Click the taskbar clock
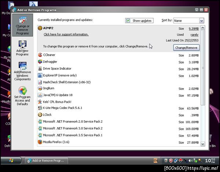The height and width of the screenshot is (172, 220). [210, 161]
